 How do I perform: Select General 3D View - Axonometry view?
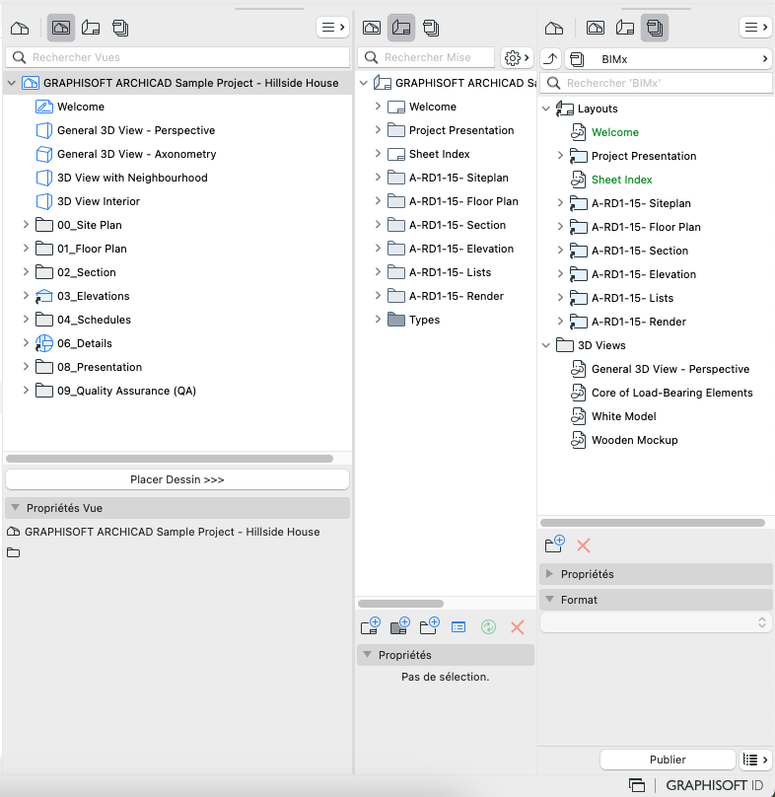137,154
